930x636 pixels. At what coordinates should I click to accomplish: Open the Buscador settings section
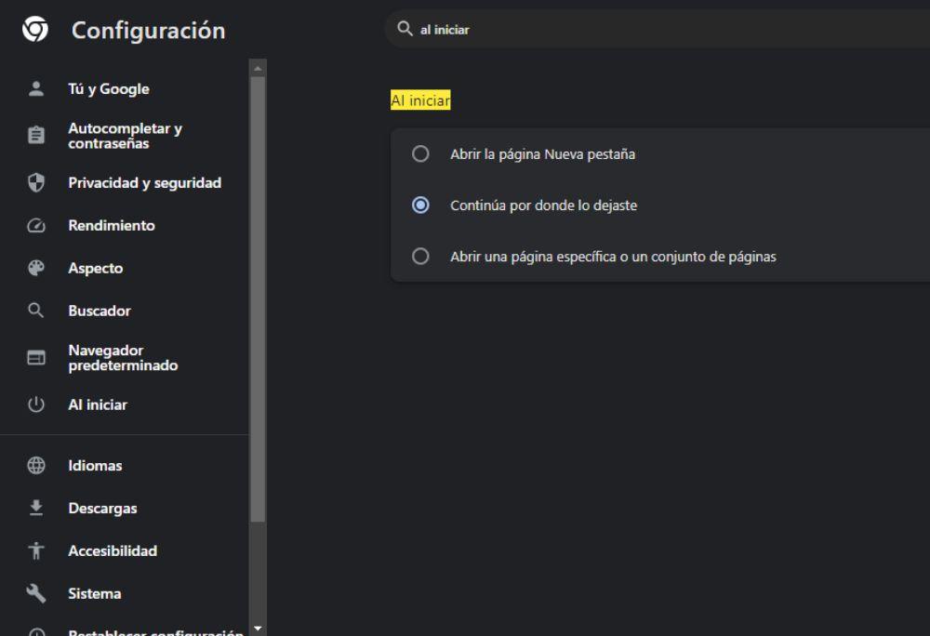tap(100, 311)
